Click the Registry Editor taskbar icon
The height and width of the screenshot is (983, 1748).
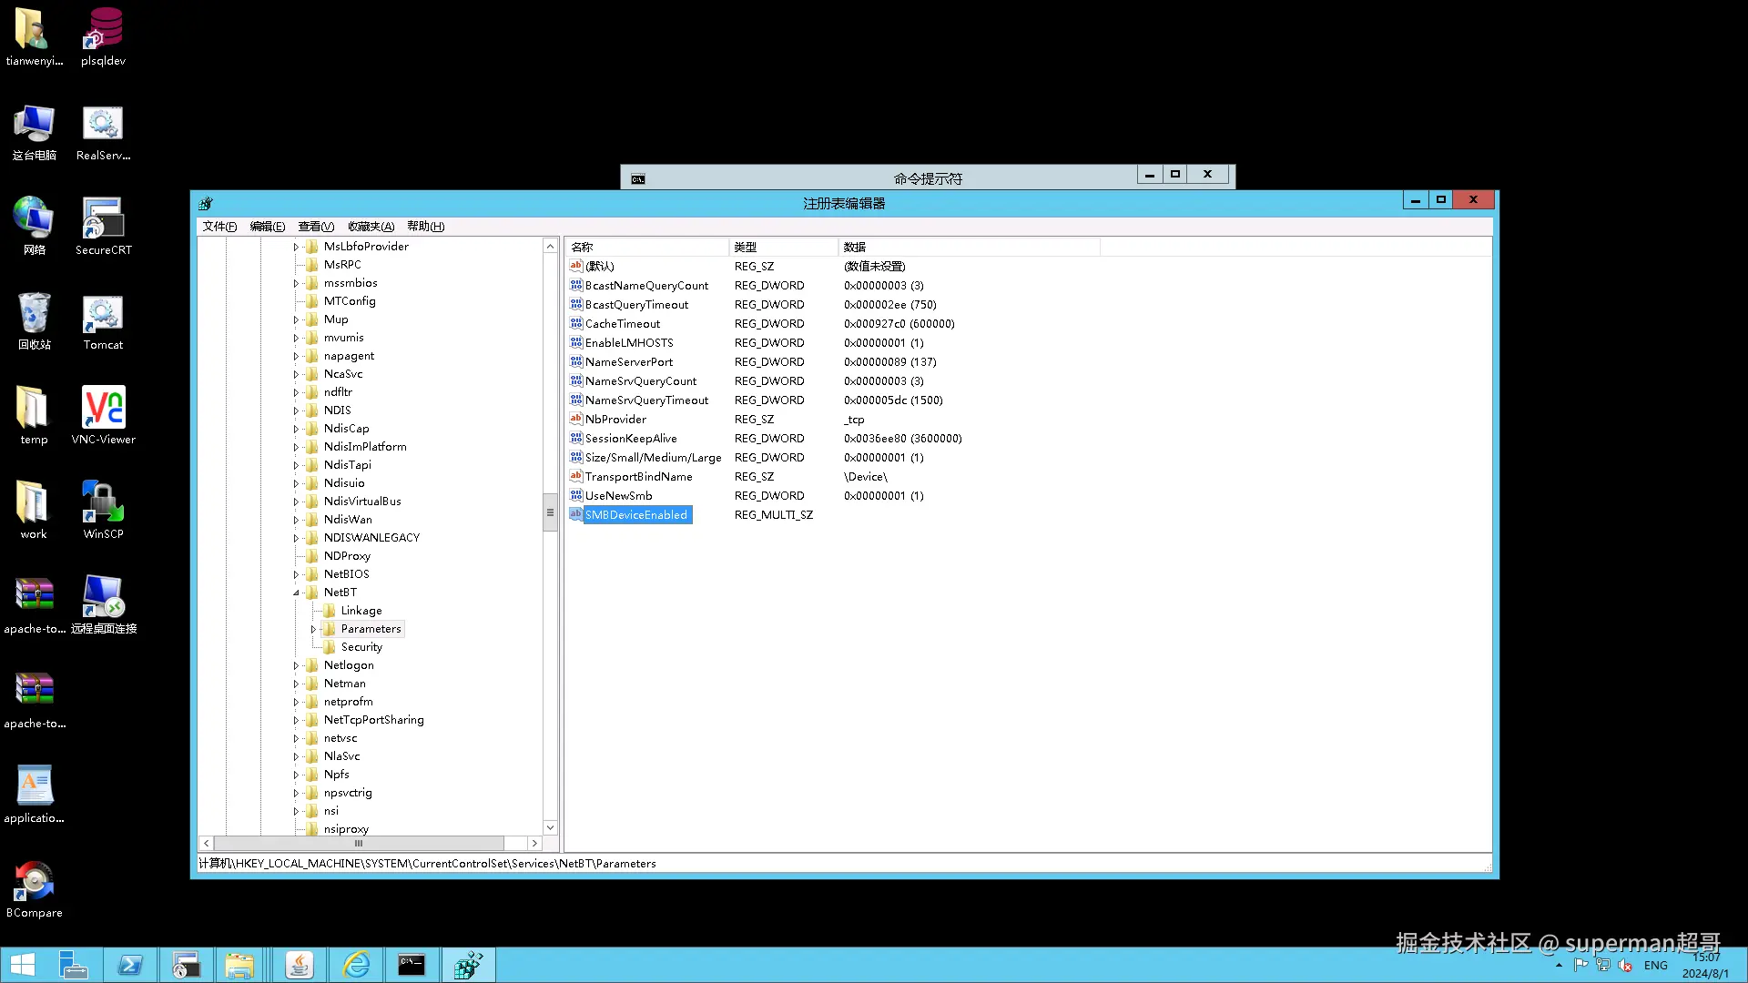[x=468, y=965]
